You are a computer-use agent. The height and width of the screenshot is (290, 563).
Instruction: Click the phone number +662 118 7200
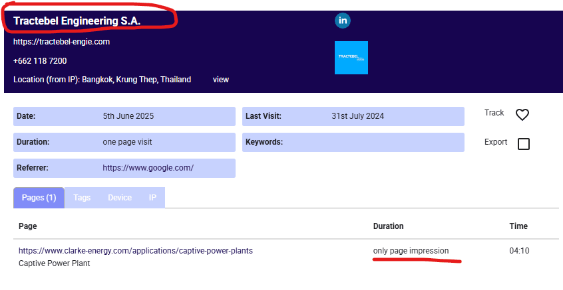(40, 61)
